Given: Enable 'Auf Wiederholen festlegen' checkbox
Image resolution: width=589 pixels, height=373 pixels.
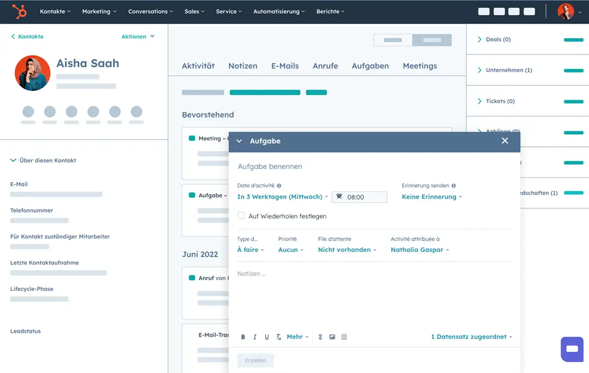Looking at the screenshot, I should (x=241, y=215).
